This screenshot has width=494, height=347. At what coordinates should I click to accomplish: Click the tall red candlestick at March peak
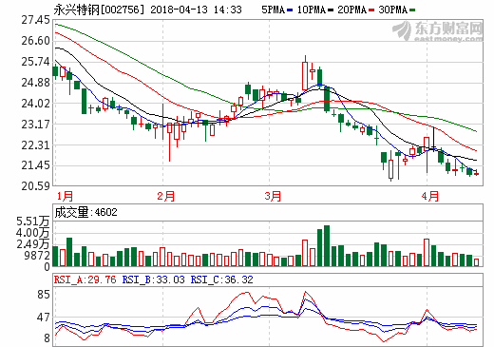305,76
